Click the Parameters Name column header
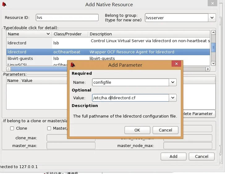Screen dimensions: 225x174 coord(13,80)
